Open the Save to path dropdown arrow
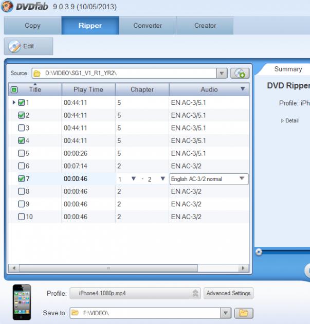310x324 pixels. click(x=226, y=313)
